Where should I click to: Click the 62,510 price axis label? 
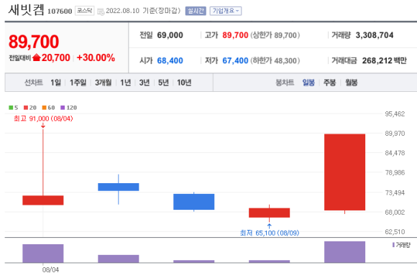[x=395, y=232]
